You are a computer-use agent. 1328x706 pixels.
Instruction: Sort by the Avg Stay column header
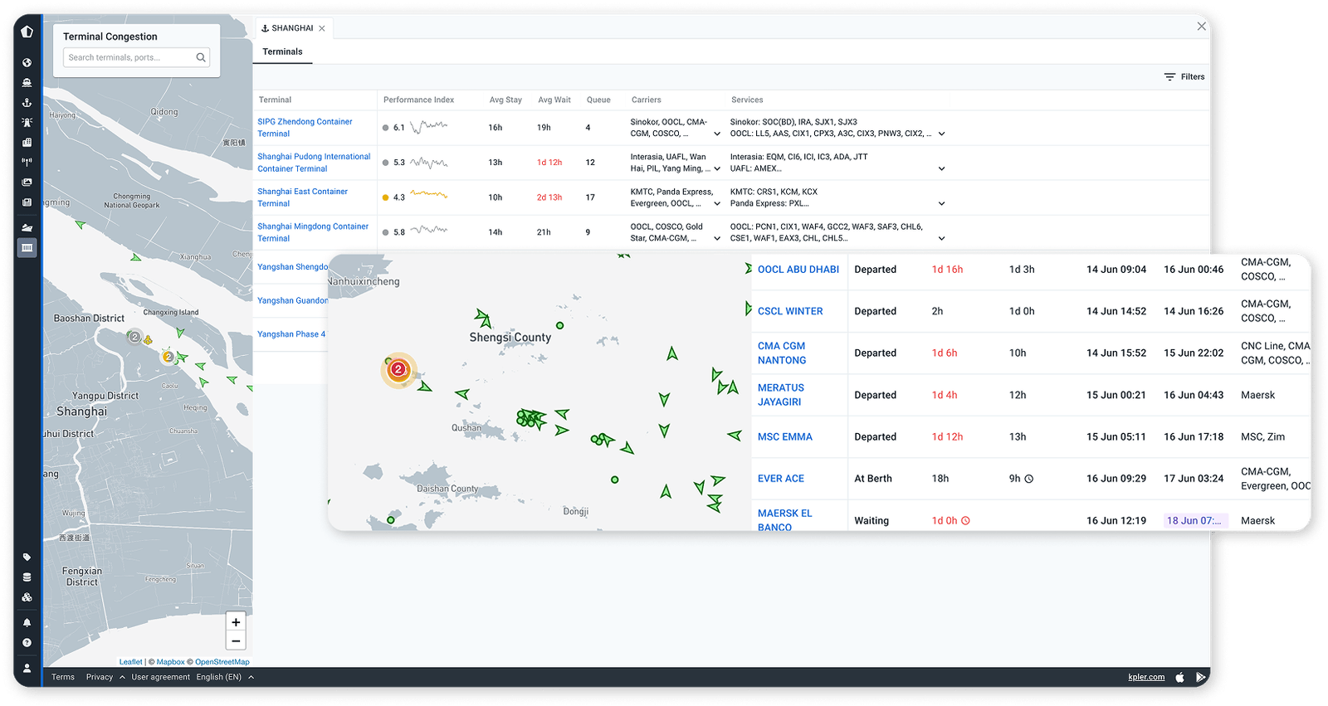click(505, 100)
